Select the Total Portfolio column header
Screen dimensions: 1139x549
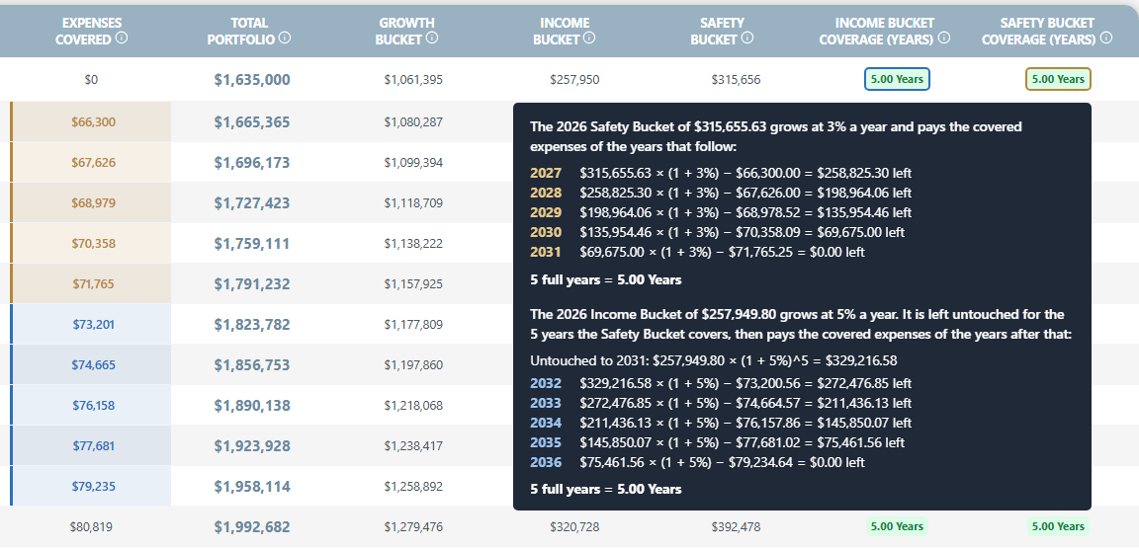click(249, 32)
